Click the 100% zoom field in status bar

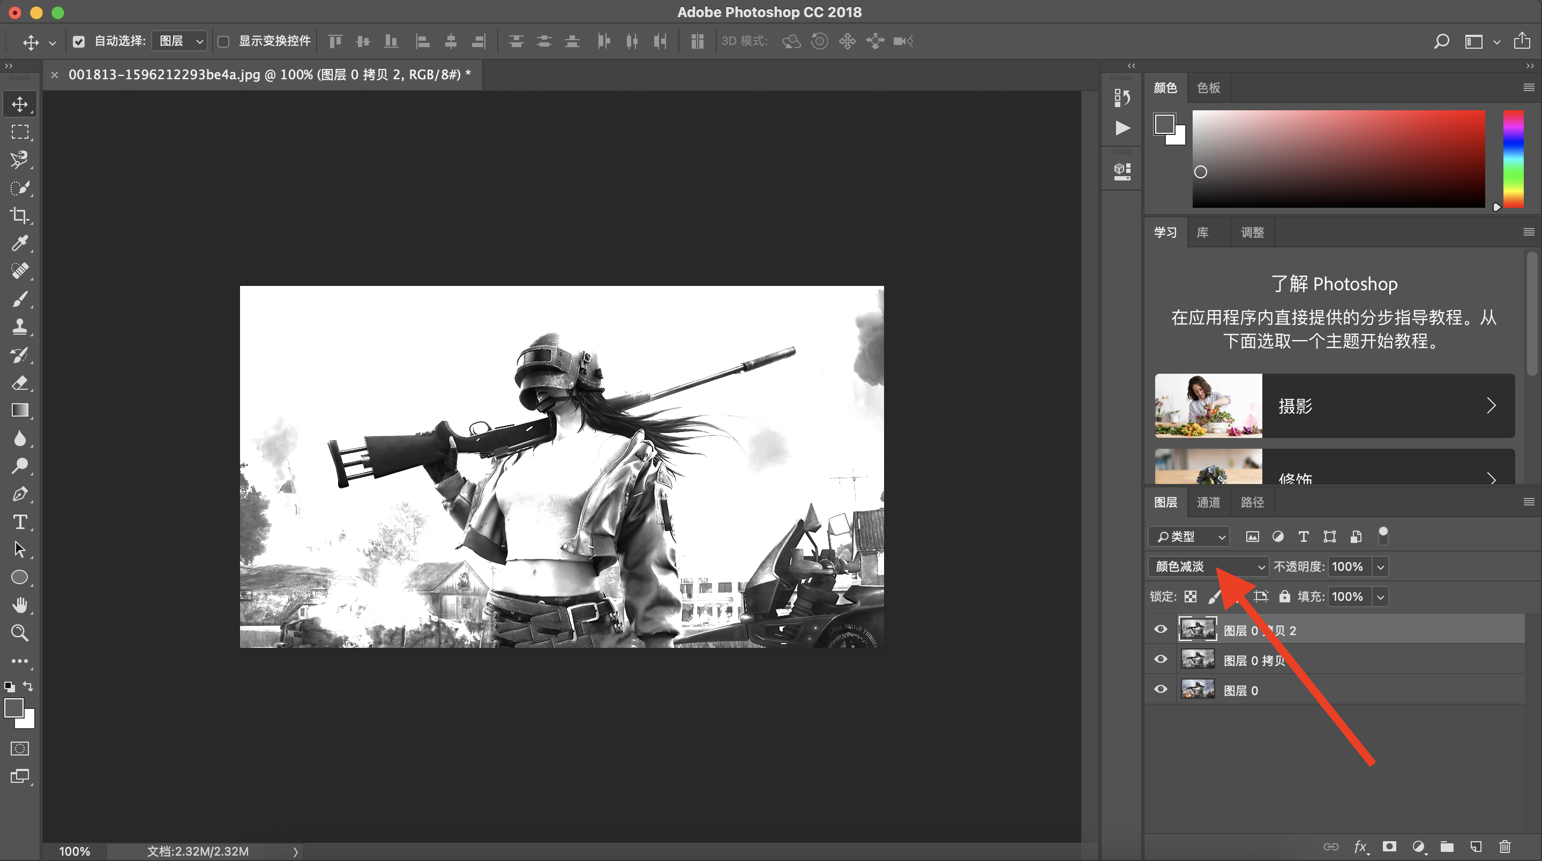(75, 851)
